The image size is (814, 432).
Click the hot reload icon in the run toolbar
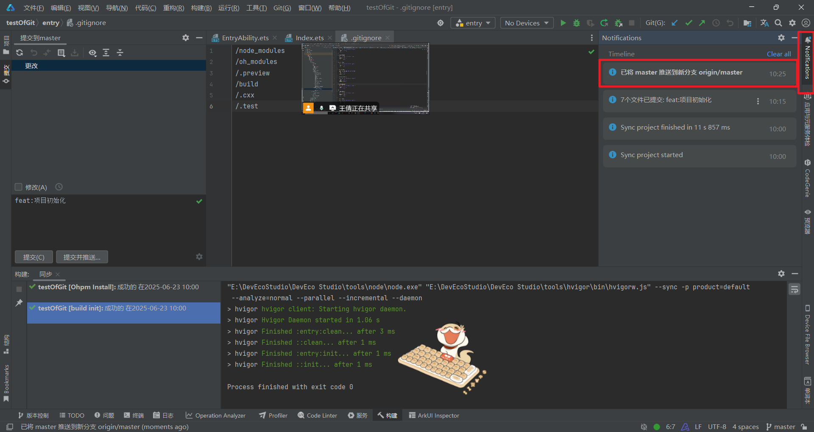tap(604, 23)
